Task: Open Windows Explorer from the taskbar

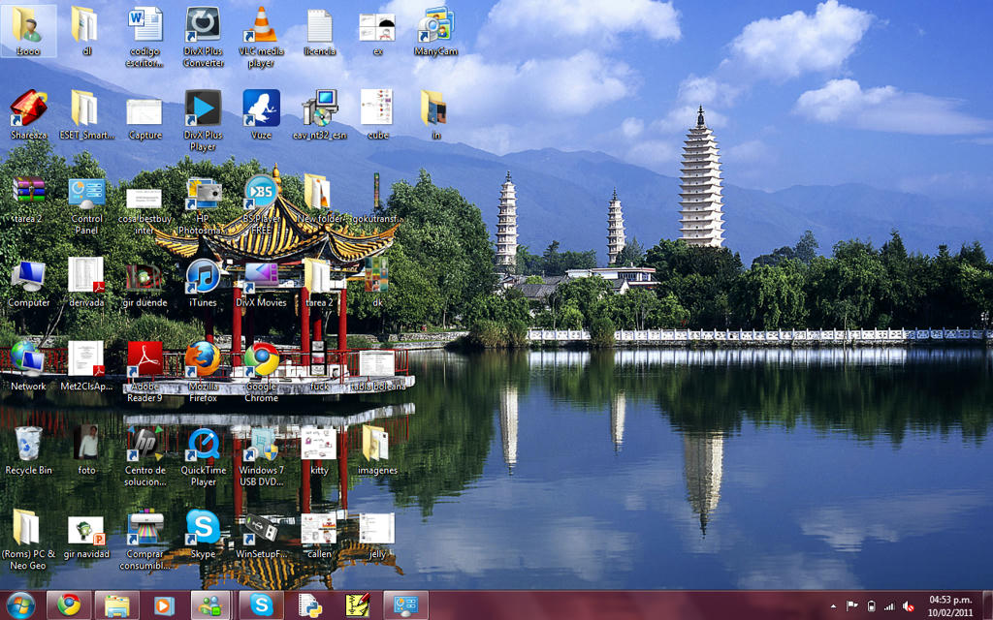Action: pyautogui.click(x=116, y=605)
